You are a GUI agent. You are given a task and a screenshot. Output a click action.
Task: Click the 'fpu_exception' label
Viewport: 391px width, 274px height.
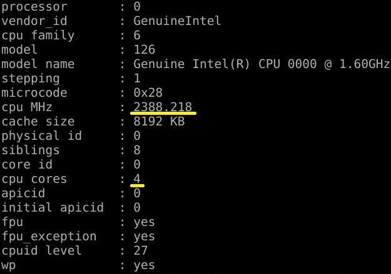click(x=49, y=236)
